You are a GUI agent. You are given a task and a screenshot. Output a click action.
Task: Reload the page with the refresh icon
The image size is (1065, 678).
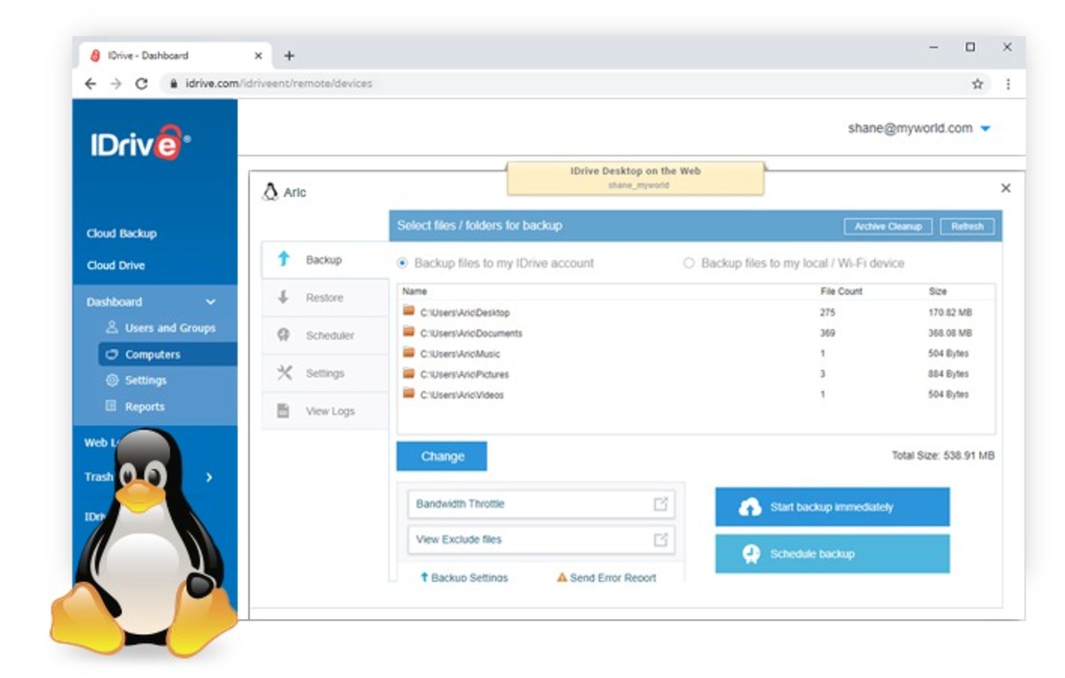click(141, 84)
